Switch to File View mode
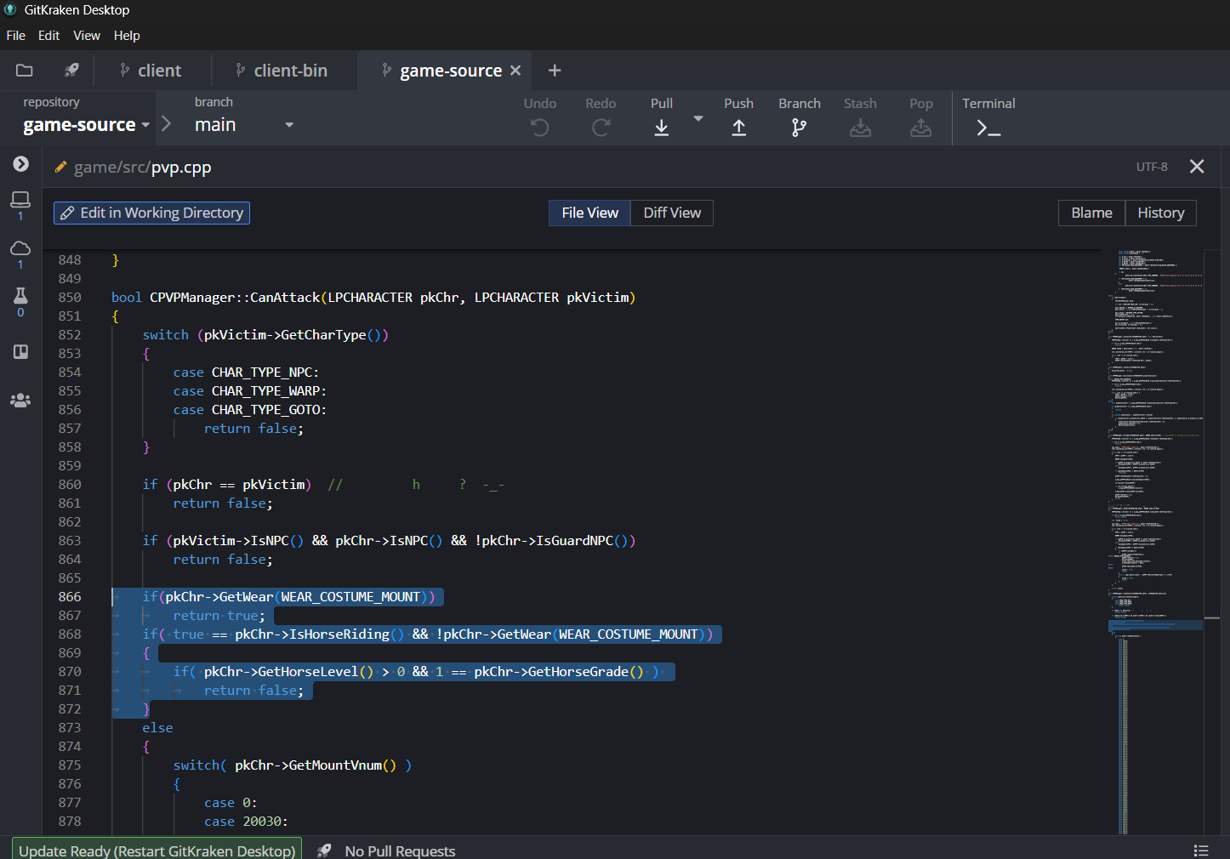Image resolution: width=1230 pixels, height=859 pixels. pos(589,213)
